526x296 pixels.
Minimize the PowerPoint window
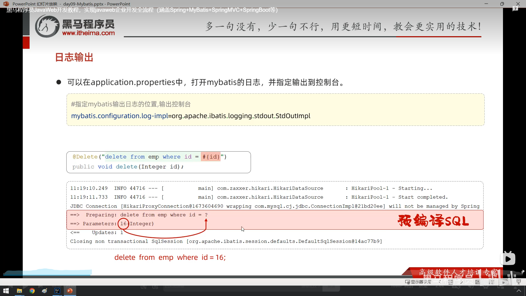pyautogui.click(x=486, y=4)
